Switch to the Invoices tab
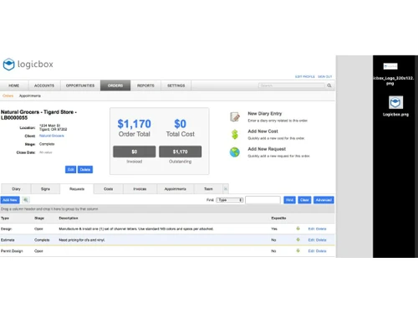 point(140,189)
